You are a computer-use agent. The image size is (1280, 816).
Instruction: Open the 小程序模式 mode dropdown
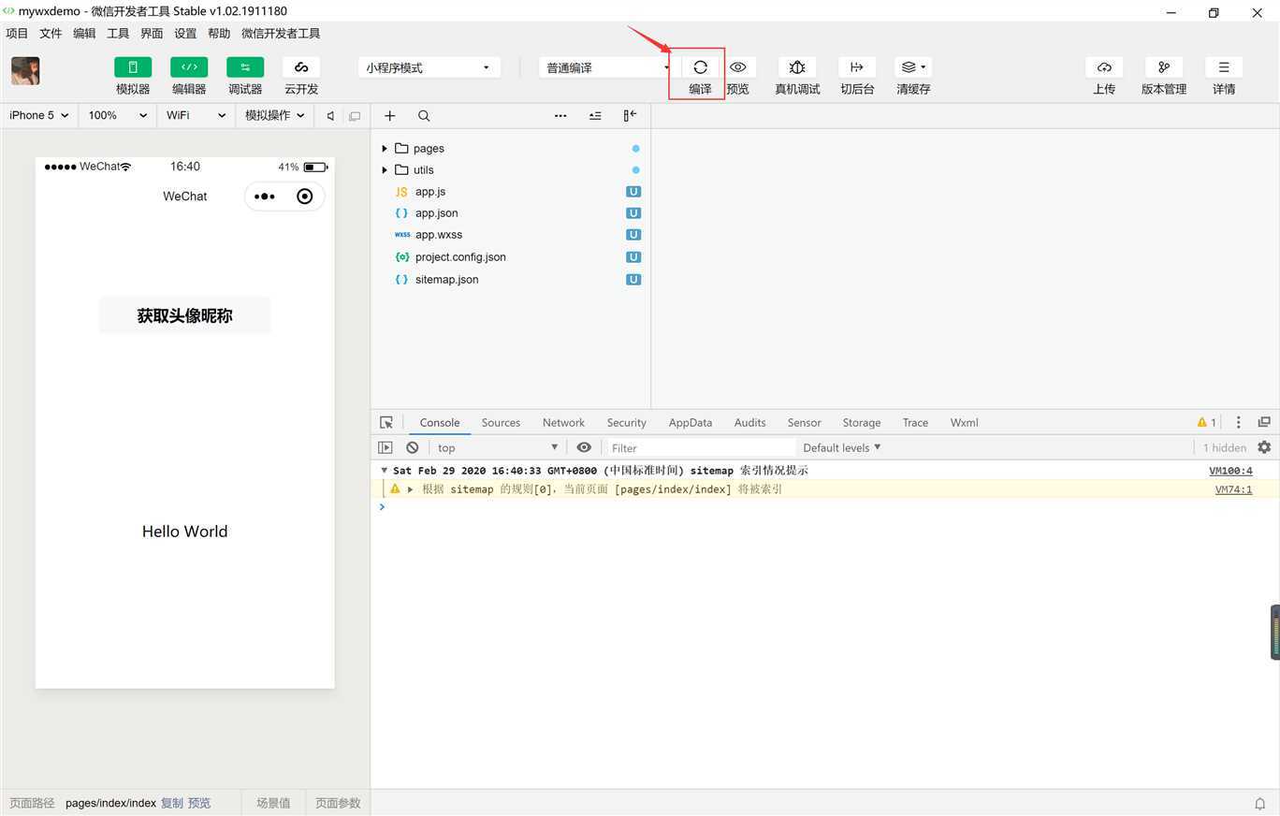pyautogui.click(x=429, y=67)
